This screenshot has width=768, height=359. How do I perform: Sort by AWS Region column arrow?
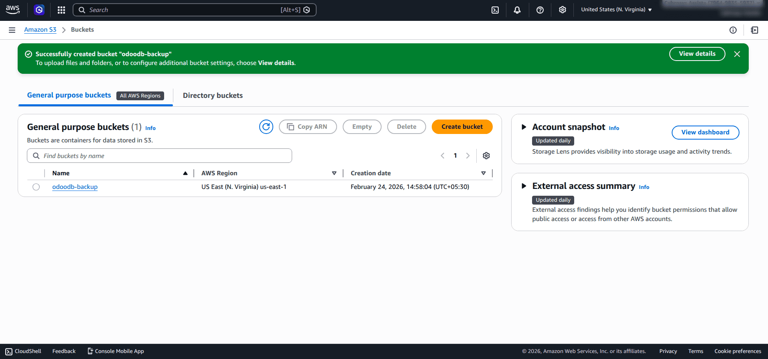tap(334, 173)
